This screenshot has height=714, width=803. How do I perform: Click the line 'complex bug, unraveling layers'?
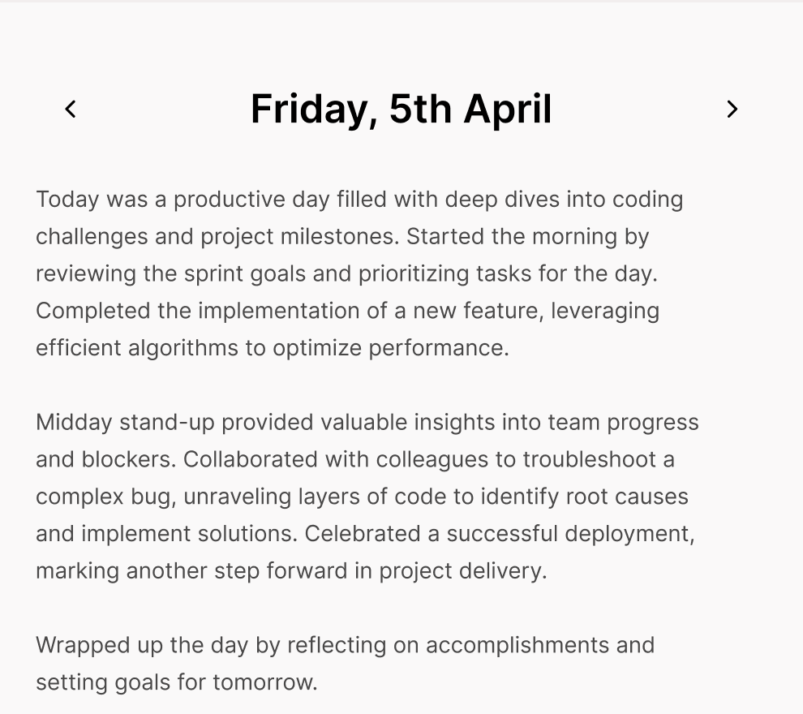pyautogui.click(x=362, y=497)
